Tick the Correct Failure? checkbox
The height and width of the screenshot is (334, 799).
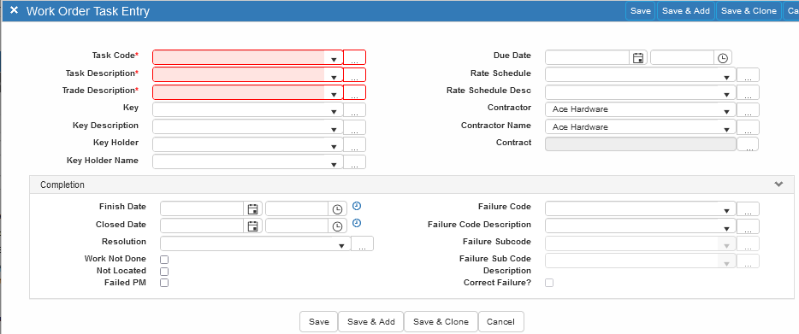pyautogui.click(x=549, y=283)
